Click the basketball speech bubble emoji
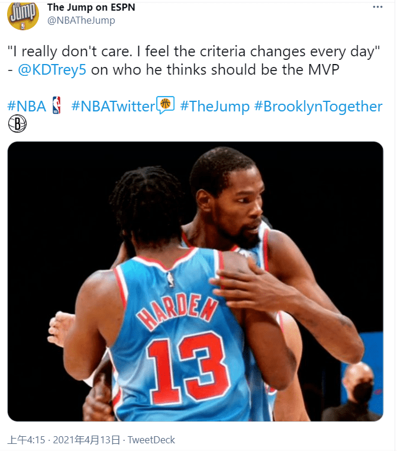The image size is (397, 451). (x=165, y=105)
